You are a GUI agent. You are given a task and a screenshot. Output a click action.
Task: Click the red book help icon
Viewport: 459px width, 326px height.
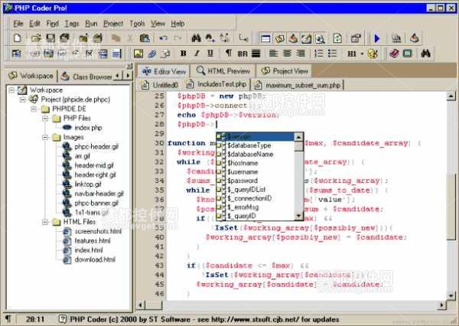(x=394, y=54)
